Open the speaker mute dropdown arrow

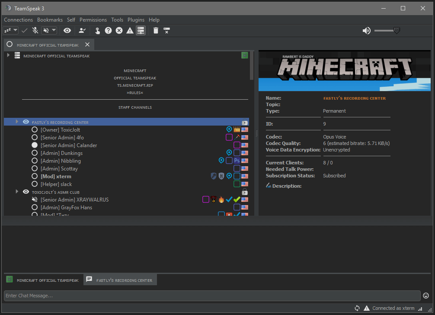54,30
